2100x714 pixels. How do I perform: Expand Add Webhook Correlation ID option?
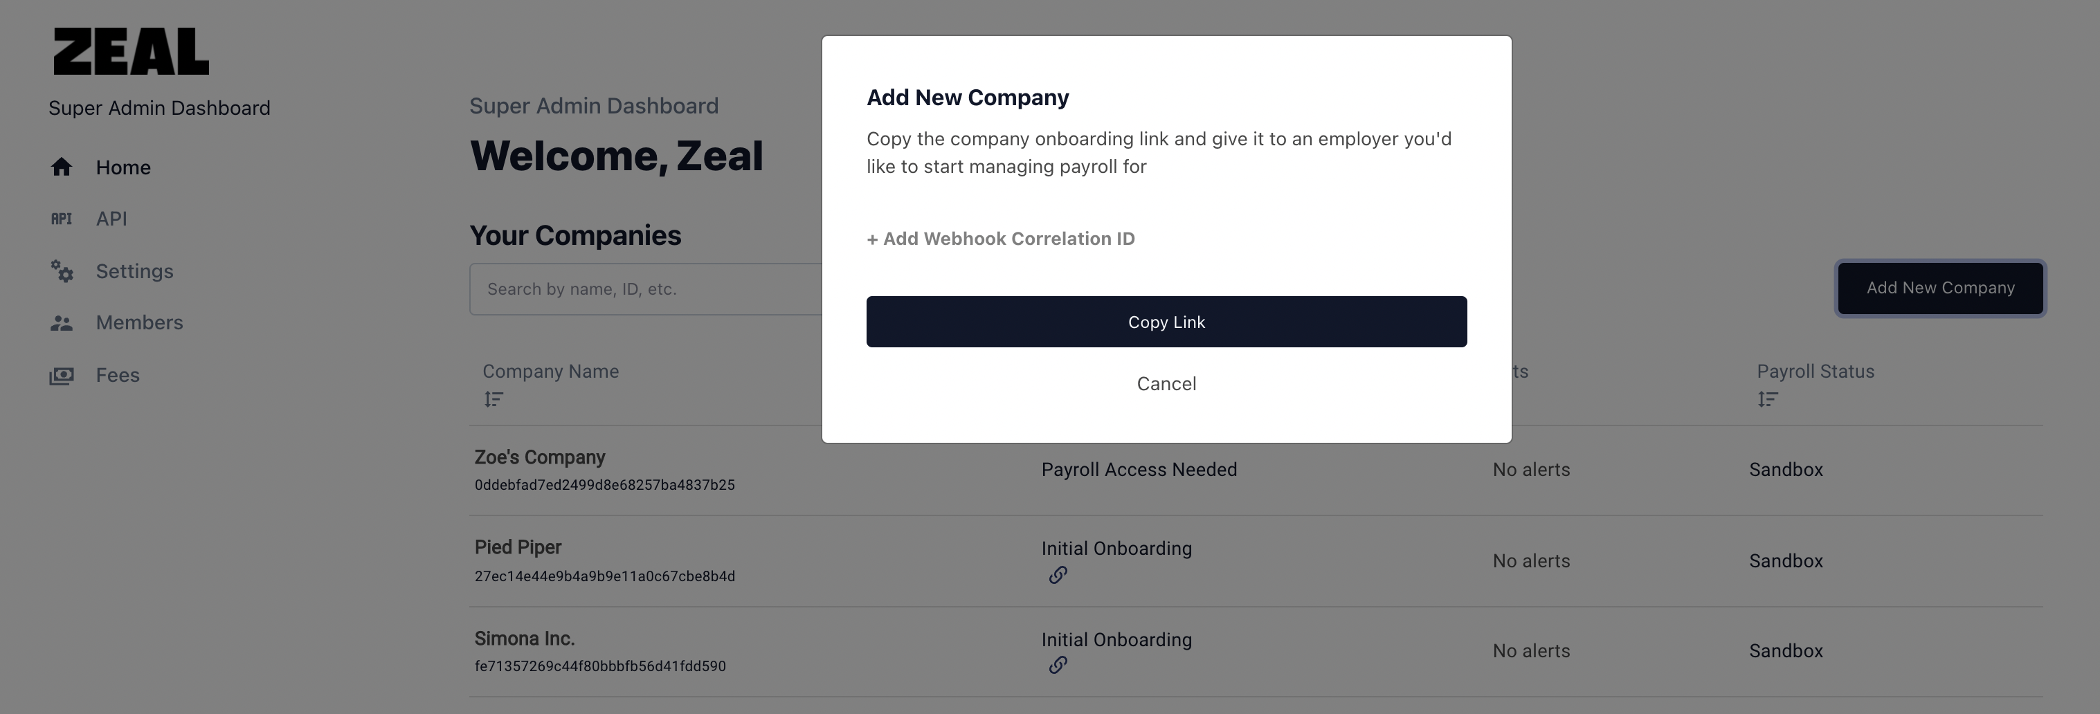[x=1000, y=239]
